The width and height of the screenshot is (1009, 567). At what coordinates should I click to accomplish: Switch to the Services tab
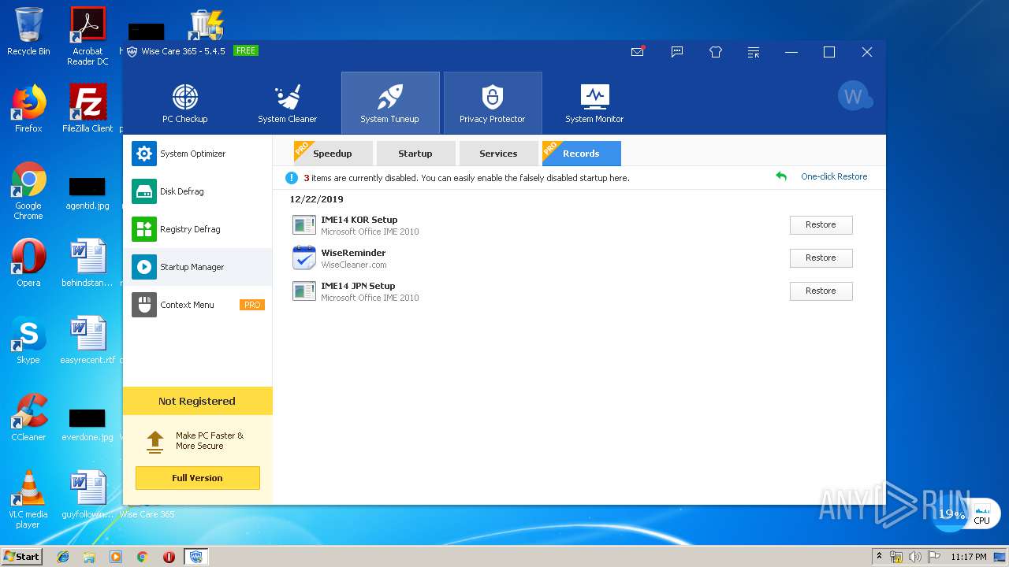tap(498, 154)
